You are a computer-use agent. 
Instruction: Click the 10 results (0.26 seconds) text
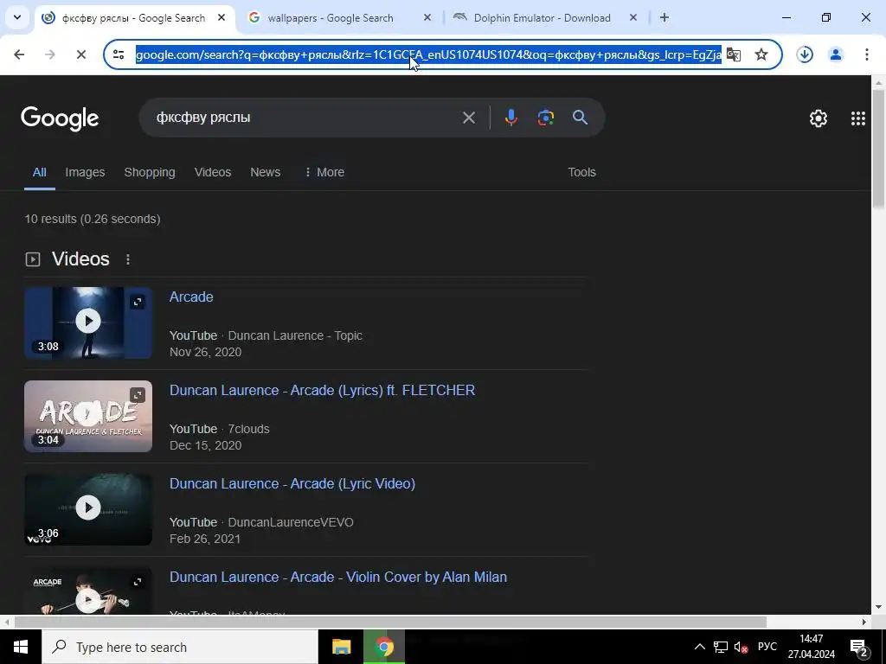coord(93,219)
